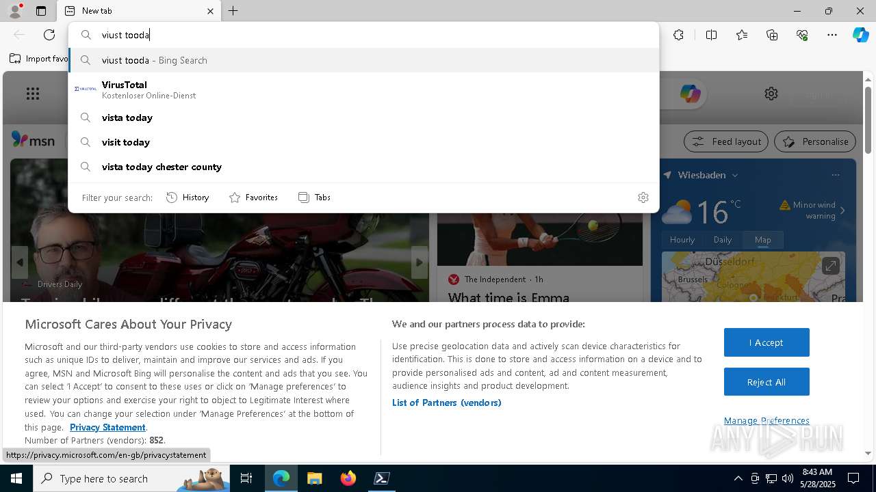The image size is (876, 492).
Task: Open The Independent news source
Action: [495, 279]
